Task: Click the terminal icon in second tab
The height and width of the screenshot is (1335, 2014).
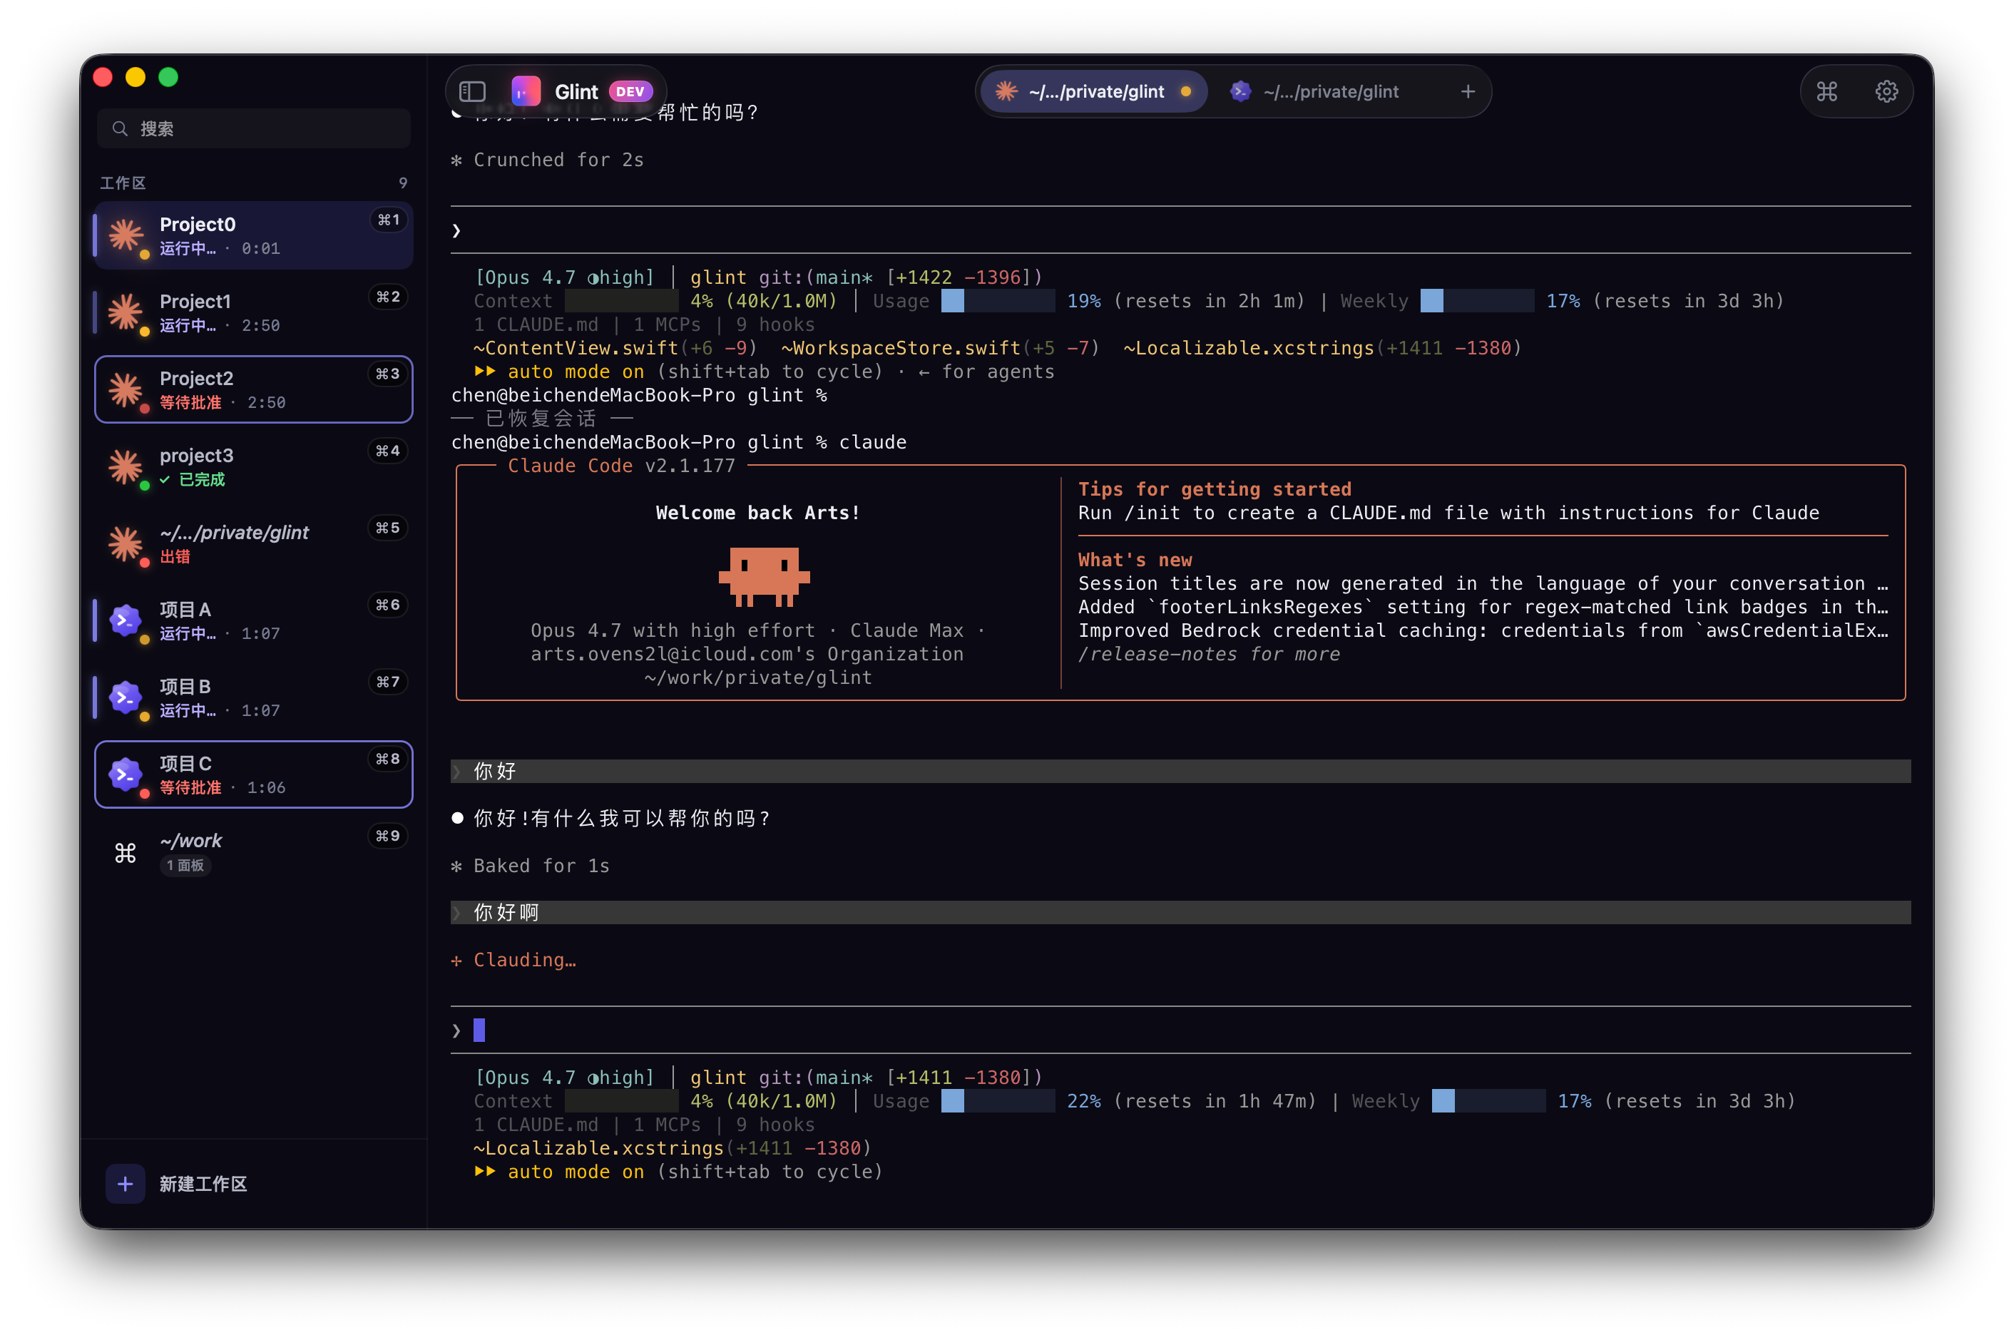Action: pyautogui.click(x=1241, y=91)
